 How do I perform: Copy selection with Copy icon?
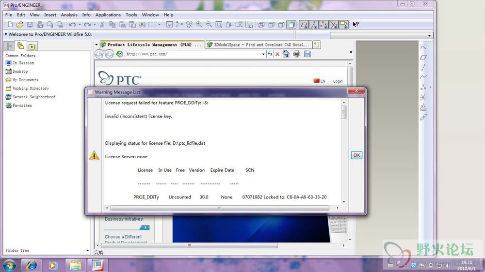113,24
